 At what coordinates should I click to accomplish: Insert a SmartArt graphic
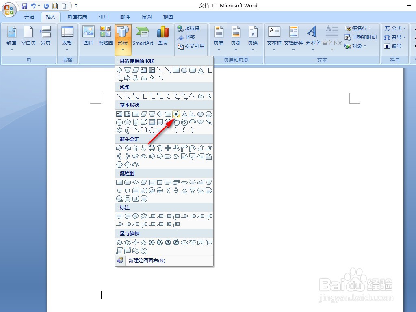(x=143, y=36)
